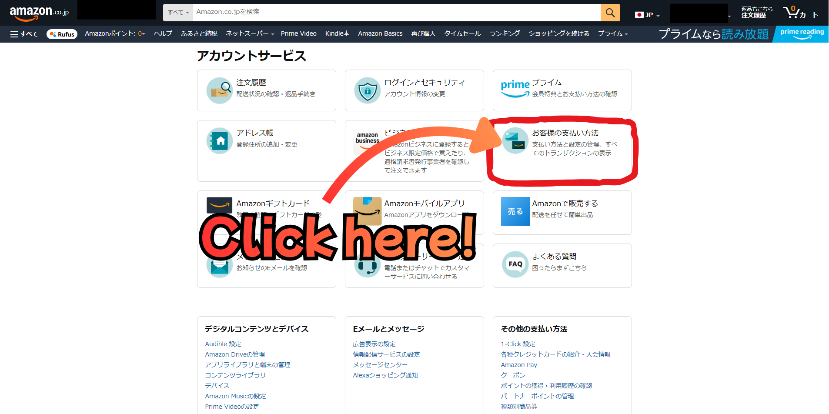Click the FAQ speech bubble icon

[515, 264]
